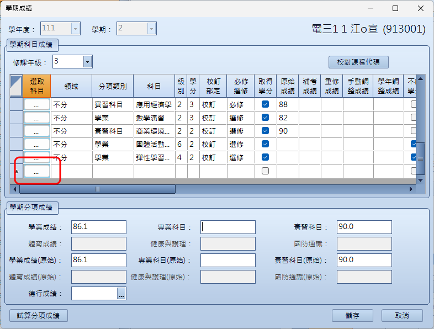Click scroll-left arrow of horizontal scrollbar
The width and height of the screenshot is (434, 329).
(15, 189)
